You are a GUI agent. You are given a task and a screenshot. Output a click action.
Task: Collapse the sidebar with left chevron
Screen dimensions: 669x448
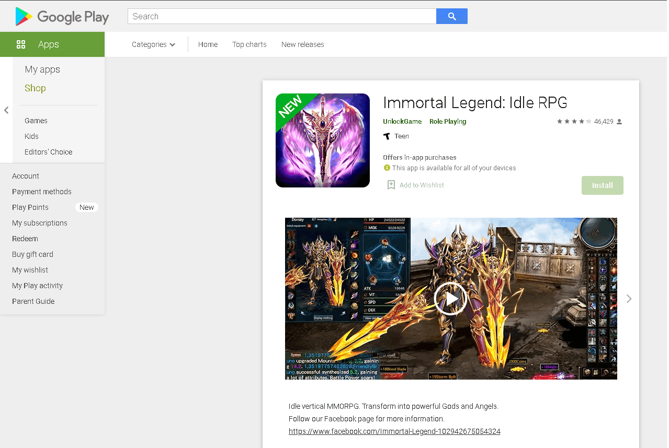pos(6,110)
